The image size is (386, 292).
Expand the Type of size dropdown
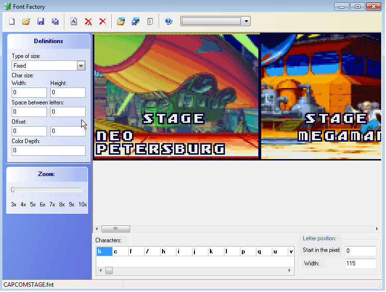point(81,66)
